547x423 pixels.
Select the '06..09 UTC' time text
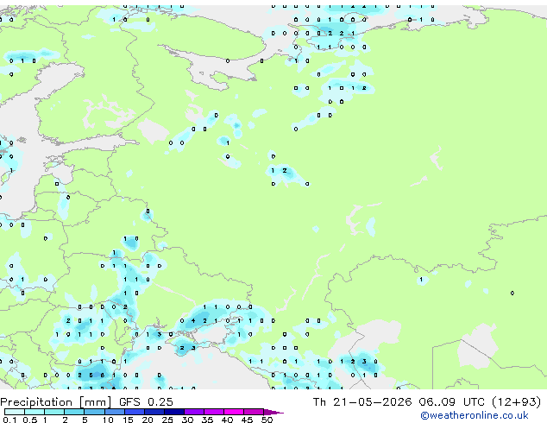click(452, 402)
